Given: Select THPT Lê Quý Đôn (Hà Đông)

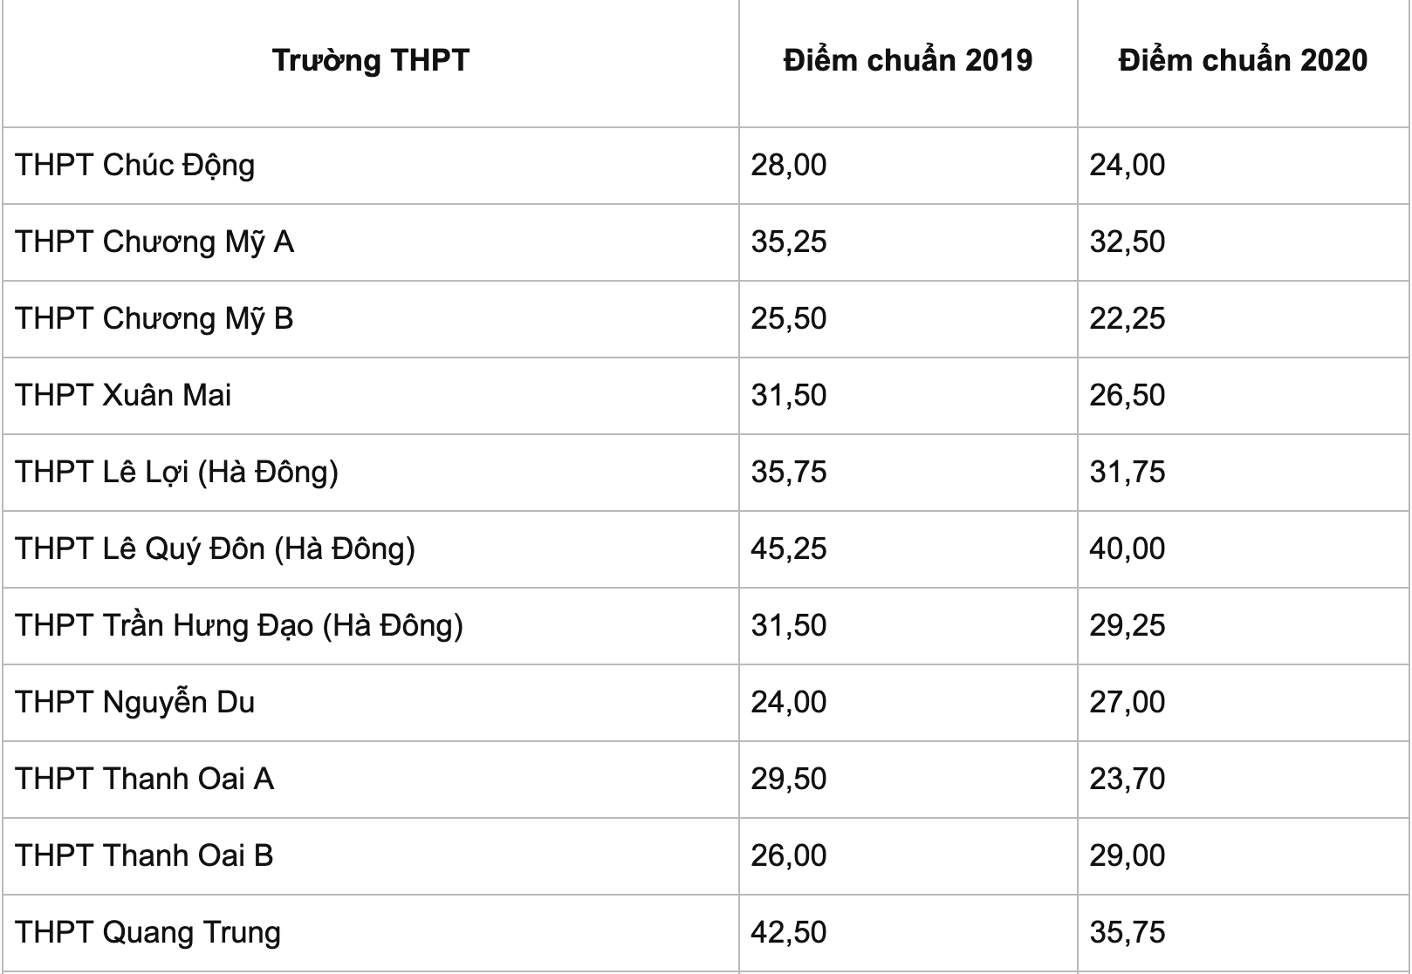Looking at the screenshot, I should coord(215,548).
